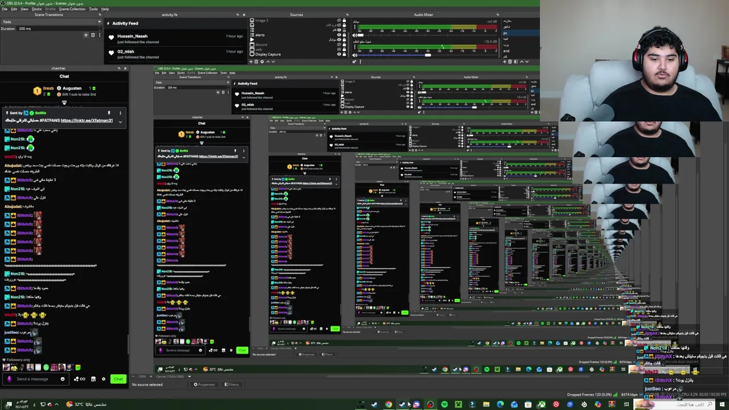Open emote picker in chat message box
This screenshot has height=410, width=729.
63,379
